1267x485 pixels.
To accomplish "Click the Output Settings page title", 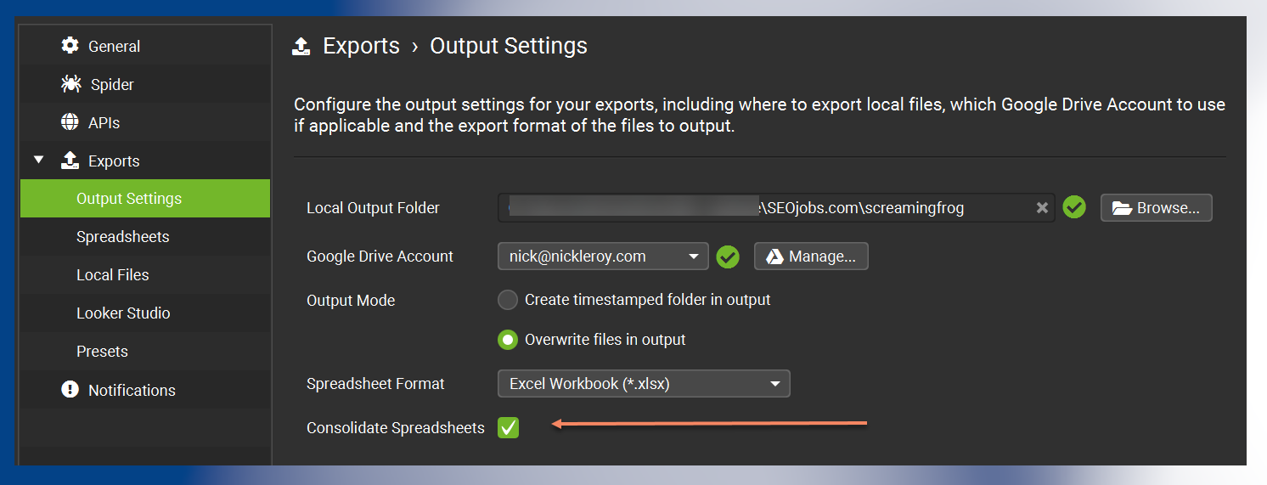I will [509, 46].
